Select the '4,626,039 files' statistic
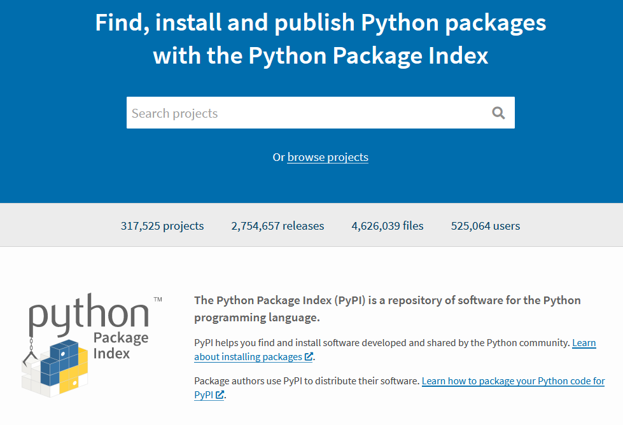This screenshot has height=425, width=623. tap(388, 226)
